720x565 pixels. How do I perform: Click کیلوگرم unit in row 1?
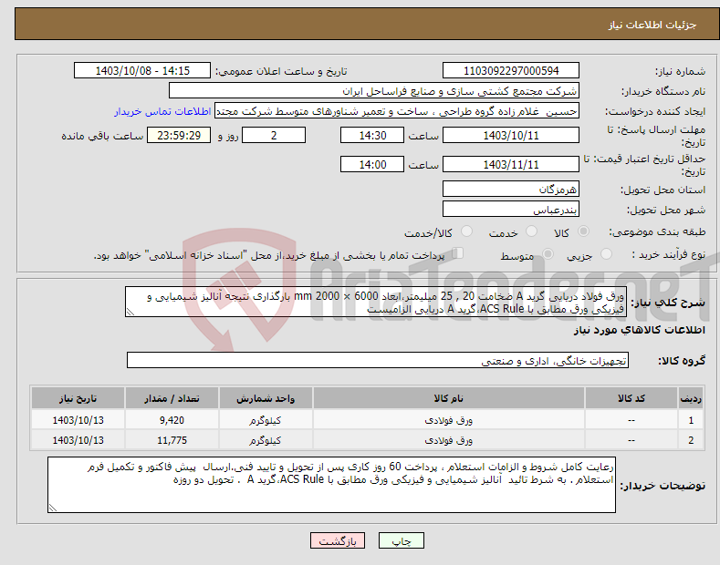click(266, 419)
